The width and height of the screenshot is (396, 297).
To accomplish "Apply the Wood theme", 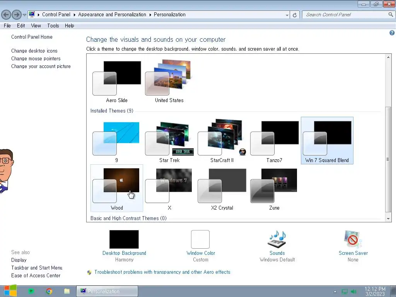I will point(117,188).
